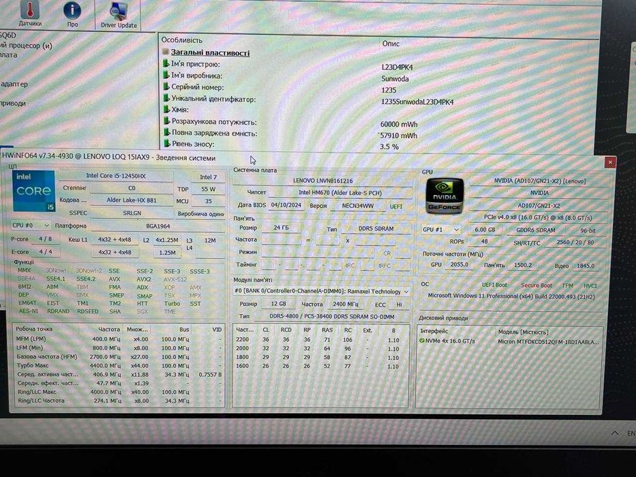Click battery icon next to Хімія
636x477 pixels.
(x=166, y=109)
